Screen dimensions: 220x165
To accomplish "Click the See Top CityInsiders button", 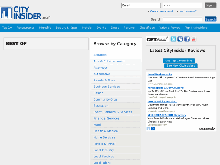I will click(x=179, y=61).
